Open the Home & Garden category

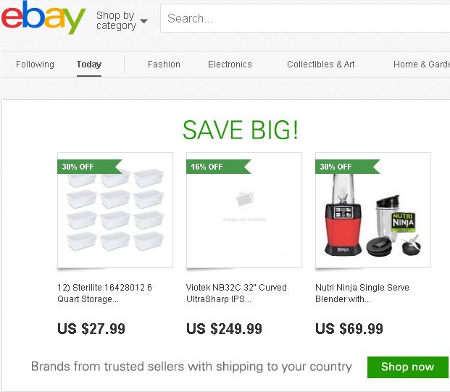421,64
